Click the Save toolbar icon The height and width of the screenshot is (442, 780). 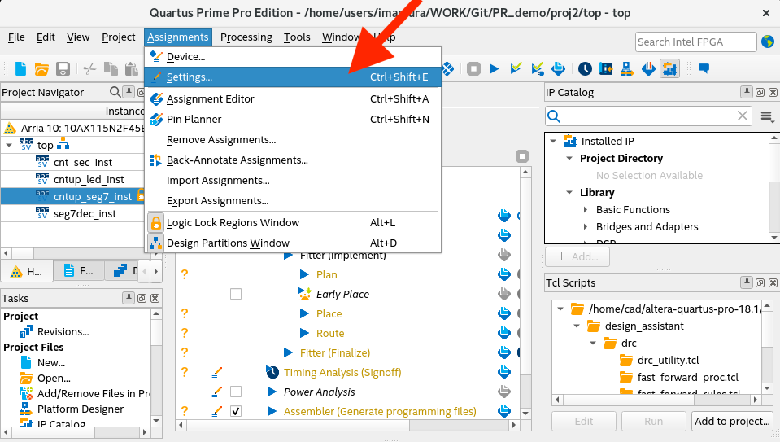(63, 68)
